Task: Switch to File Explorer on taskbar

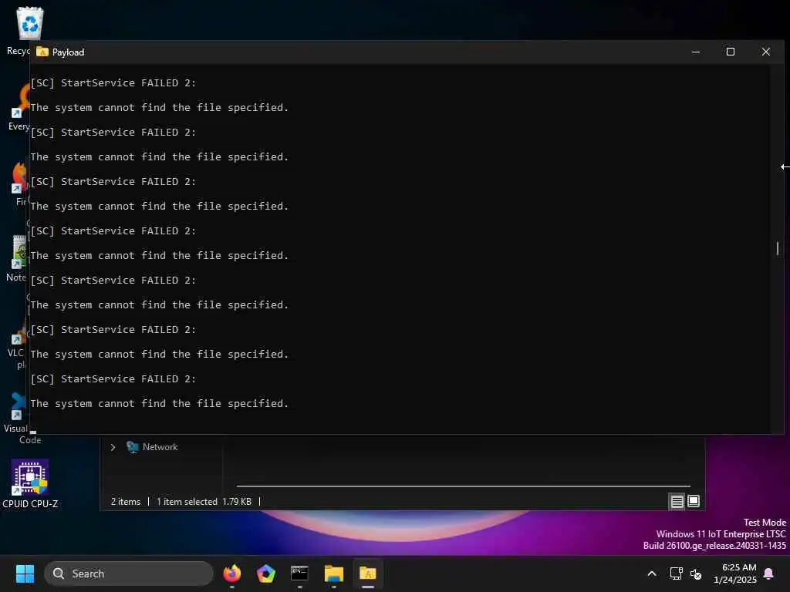Action: 333,573
